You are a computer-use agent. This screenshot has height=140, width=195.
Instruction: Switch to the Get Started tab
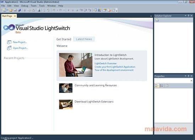click(x=63, y=39)
